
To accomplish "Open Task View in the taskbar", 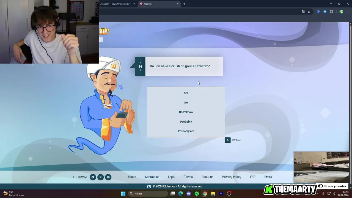I will (173, 194).
